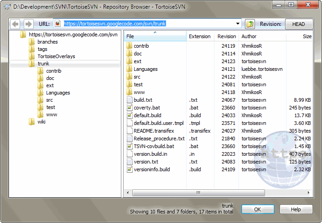322x223 pixels.
Task: Sort by Revision column header
Action: (x=227, y=36)
